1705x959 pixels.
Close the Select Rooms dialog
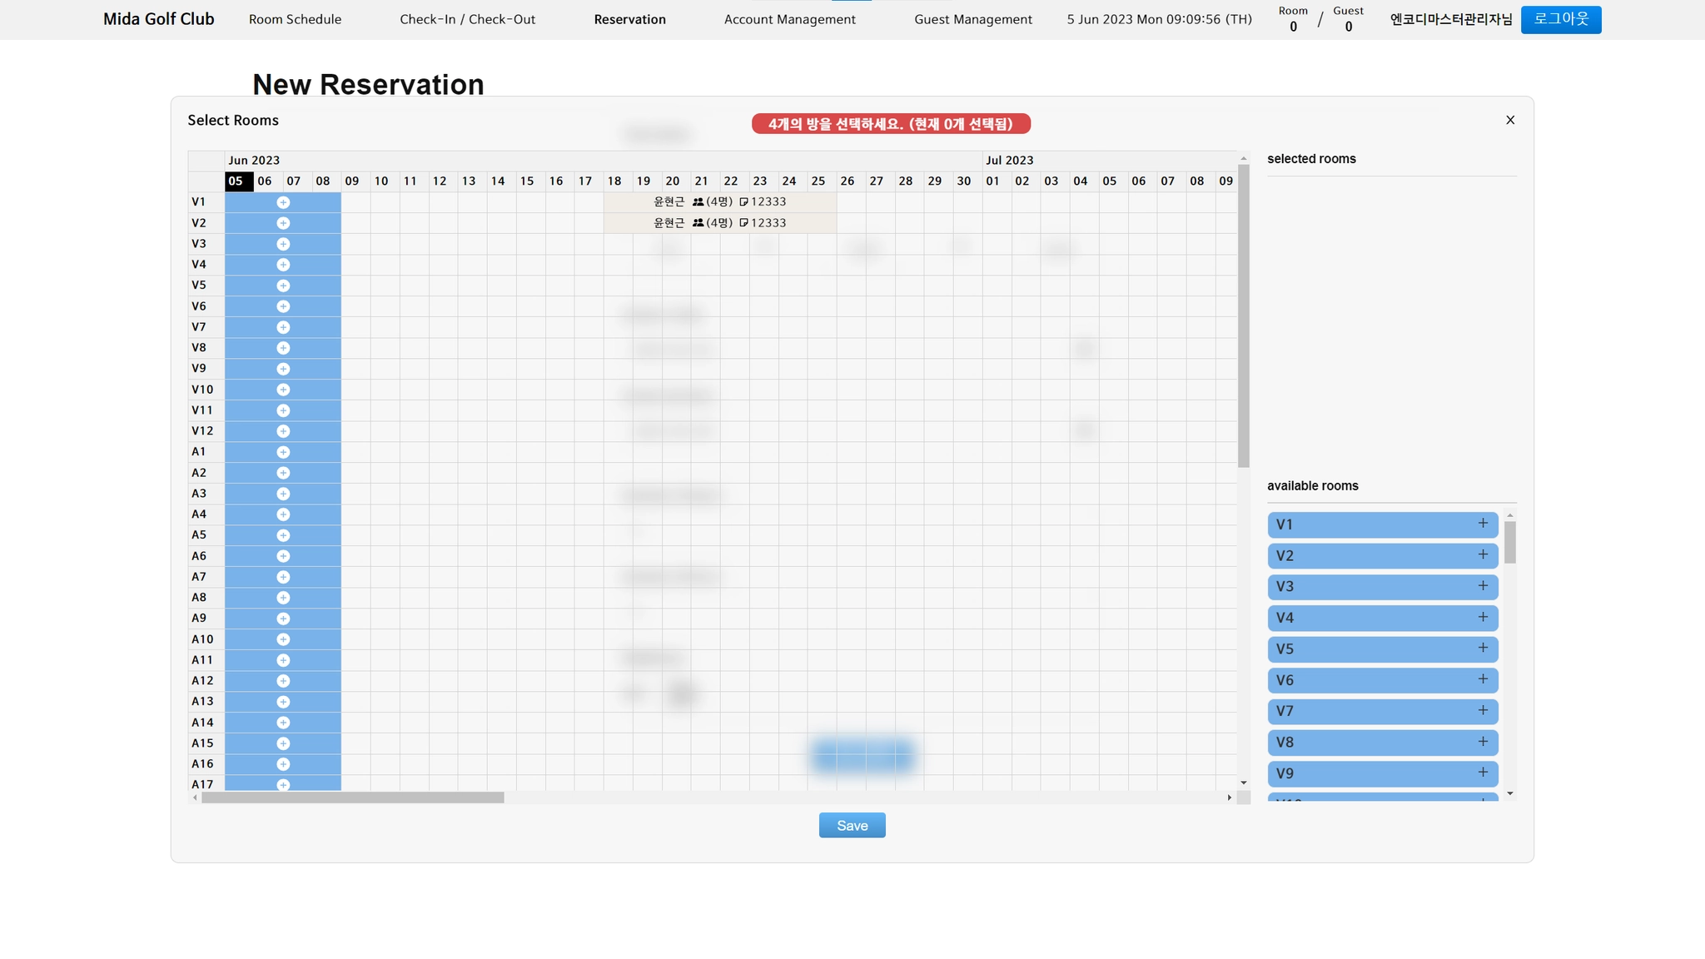click(1510, 120)
